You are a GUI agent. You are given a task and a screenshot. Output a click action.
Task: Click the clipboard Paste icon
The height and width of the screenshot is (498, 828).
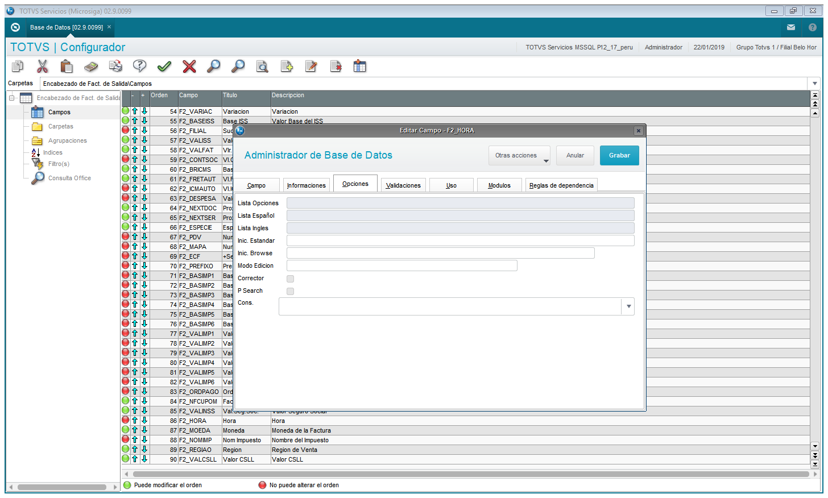pos(67,67)
